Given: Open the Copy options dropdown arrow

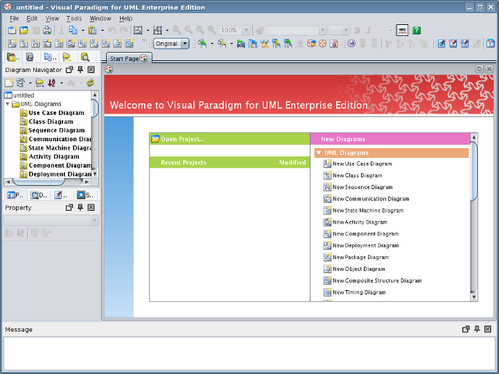Looking at the screenshot, I should (82, 30).
